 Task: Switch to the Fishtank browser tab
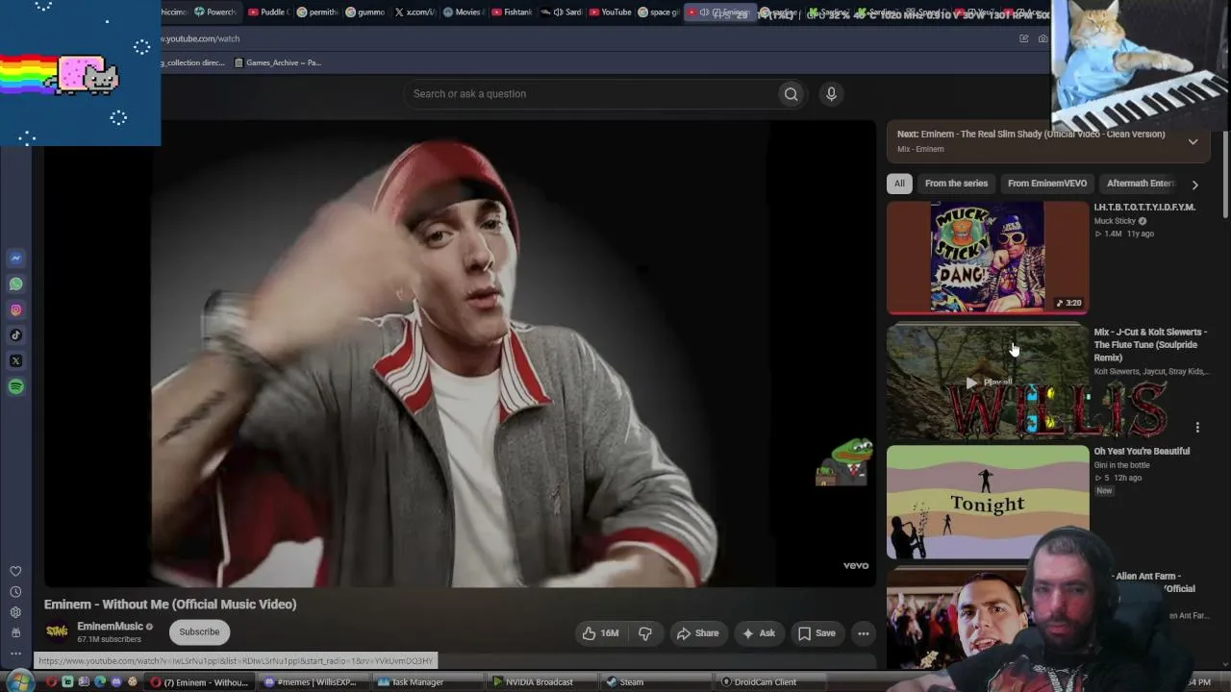click(x=512, y=12)
